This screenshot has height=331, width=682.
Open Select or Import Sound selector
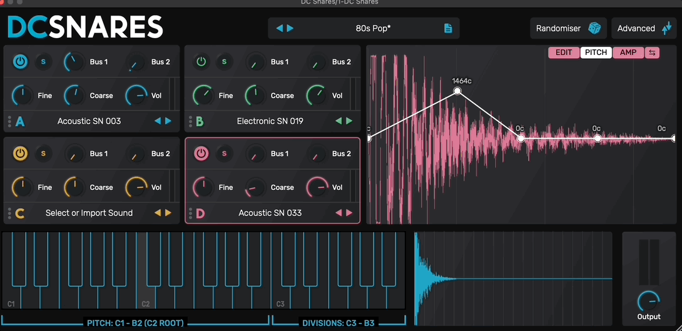tap(89, 213)
